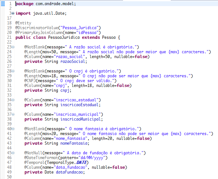Viewport: 218px width, 179px height.
Task: Collapse the fold marker at line 23
Action: (13, 47)
